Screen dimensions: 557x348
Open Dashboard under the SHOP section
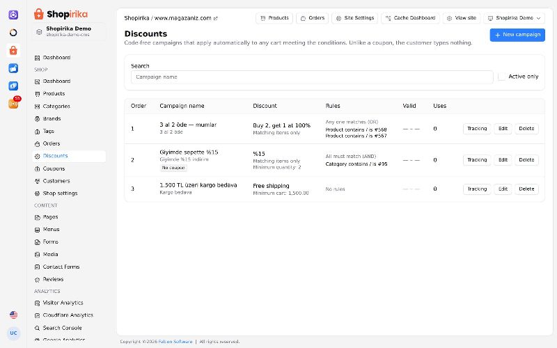pos(69,81)
